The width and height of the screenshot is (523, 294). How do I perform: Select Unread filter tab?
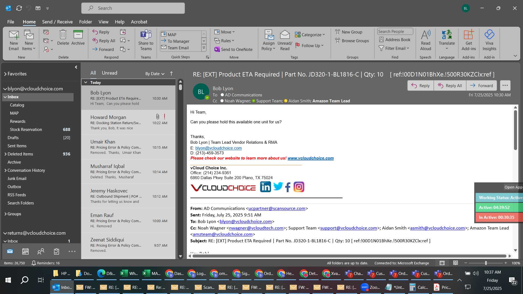tap(110, 73)
